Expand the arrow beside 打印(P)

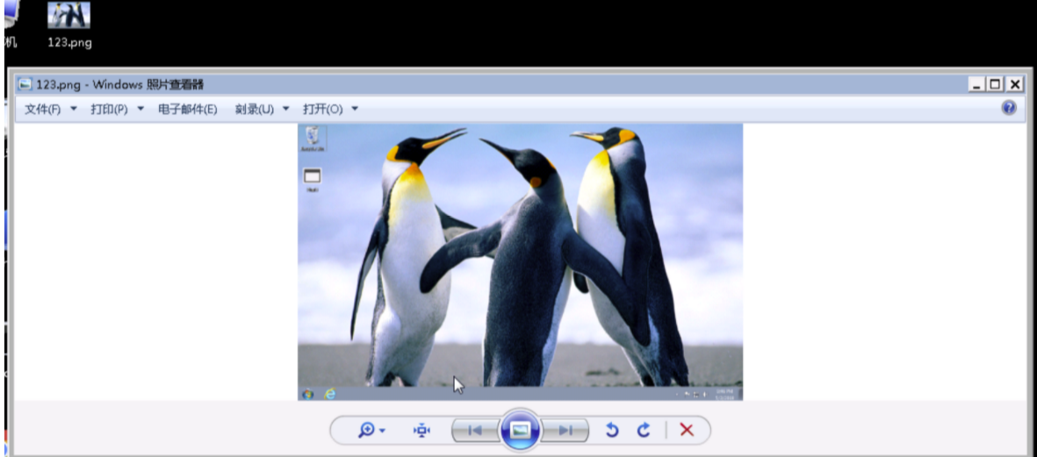tap(140, 109)
